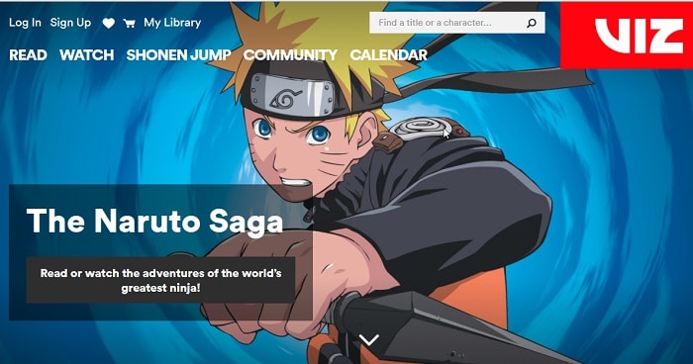
Task: Open the CALENDAR menu item
Action: coord(388,54)
